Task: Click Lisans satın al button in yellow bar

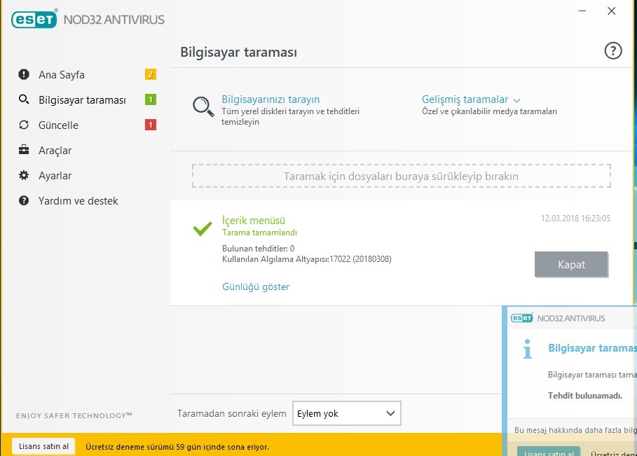Action: [43, 446]
